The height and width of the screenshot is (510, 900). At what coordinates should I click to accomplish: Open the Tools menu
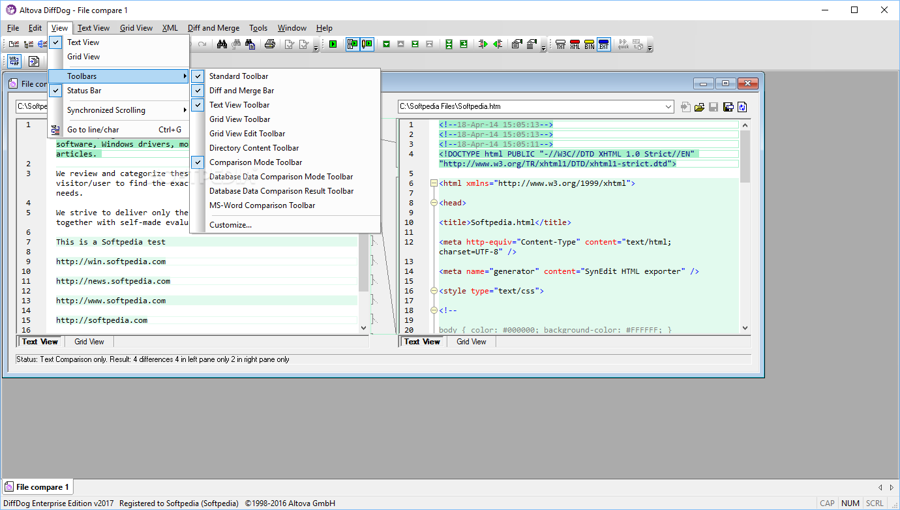pyautogui.click(x=258, y=28)
